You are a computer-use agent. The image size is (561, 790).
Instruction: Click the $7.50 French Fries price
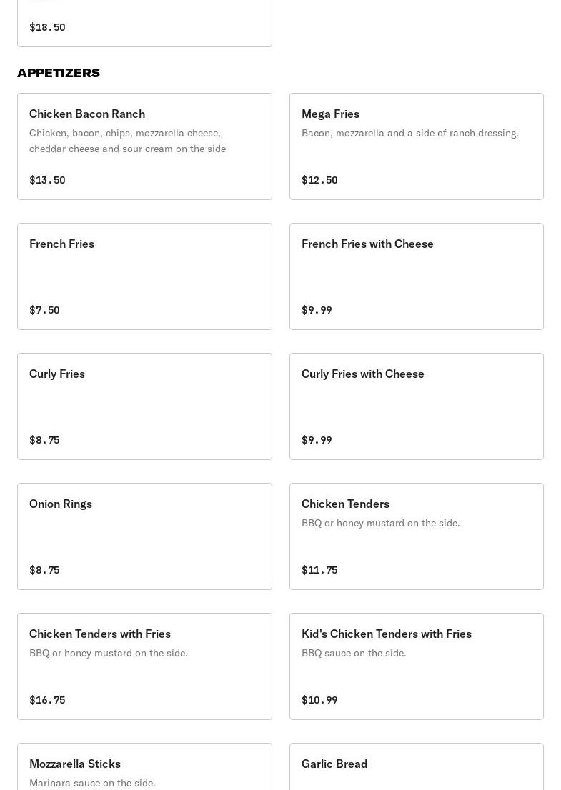(x=44, y=310)
